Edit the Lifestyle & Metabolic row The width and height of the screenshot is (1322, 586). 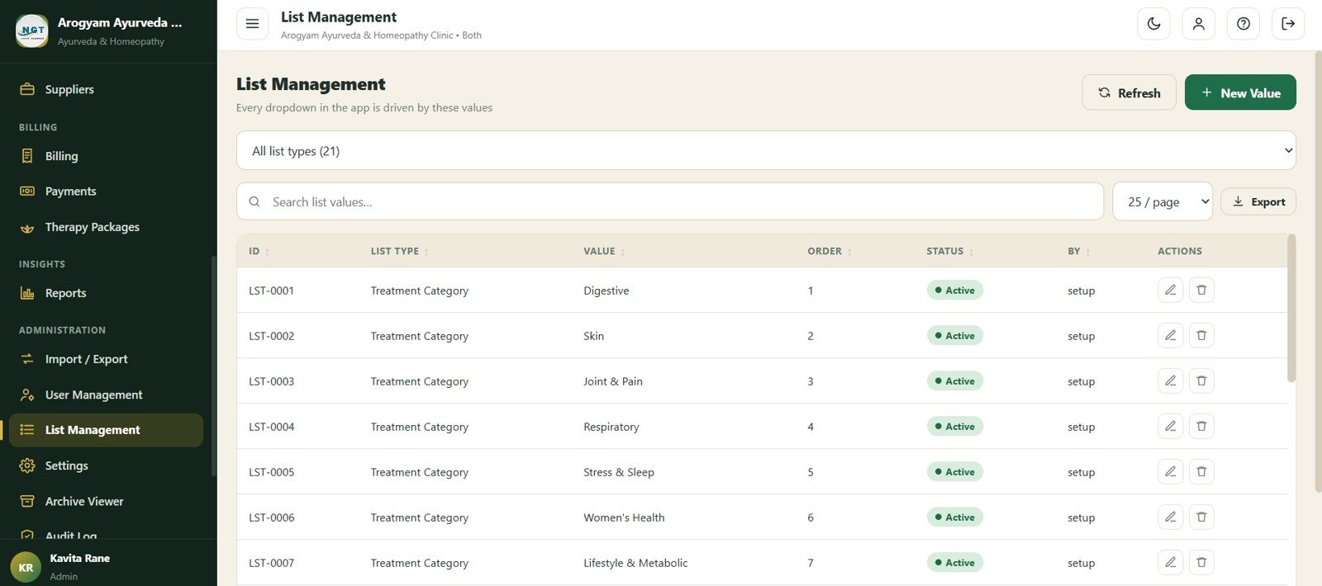coord(1170,562)
